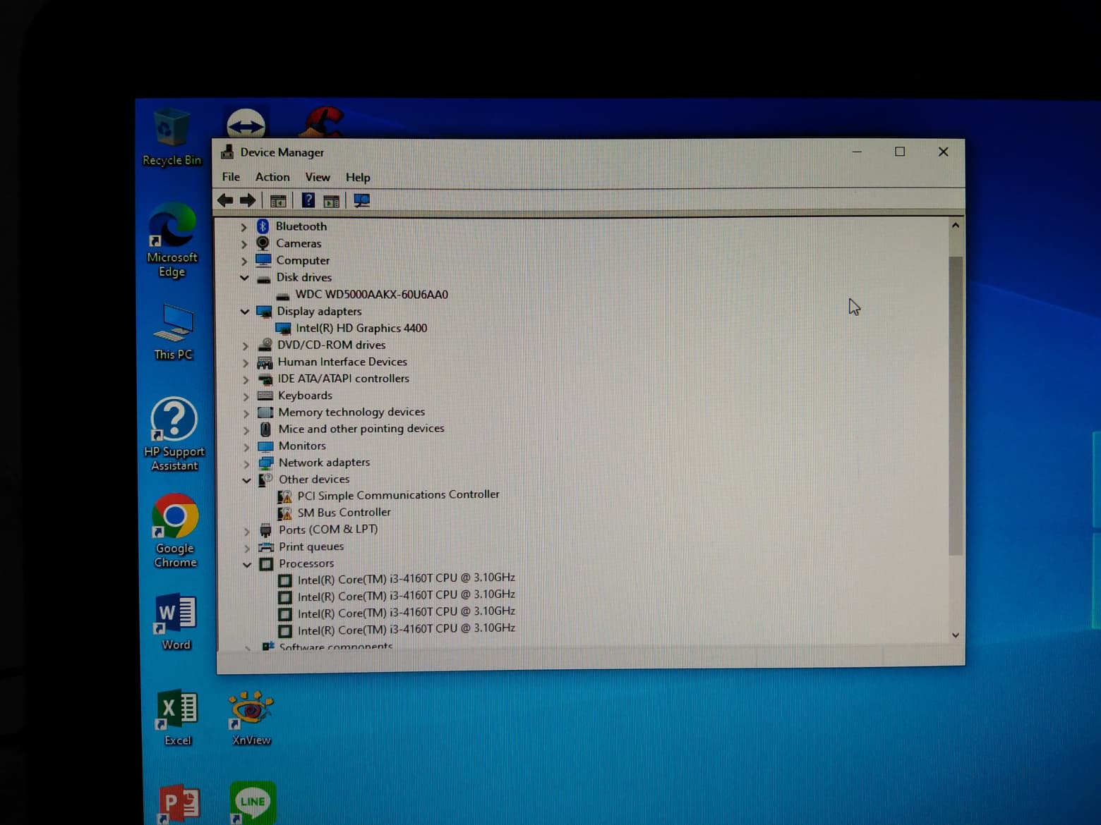
Task: Click the Computer category icon
Action: coord(263,260)
